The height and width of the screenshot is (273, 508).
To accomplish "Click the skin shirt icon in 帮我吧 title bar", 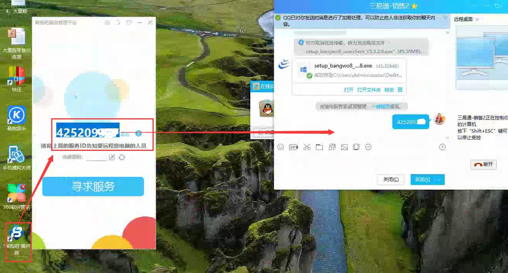I will pos(129,22).
